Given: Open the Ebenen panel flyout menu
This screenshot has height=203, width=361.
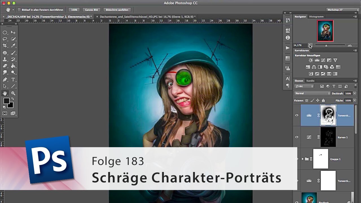Looking at the screenshot, I should point(355,81).
